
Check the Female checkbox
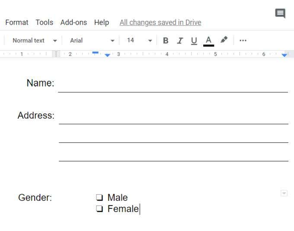(x=100, y=209)
